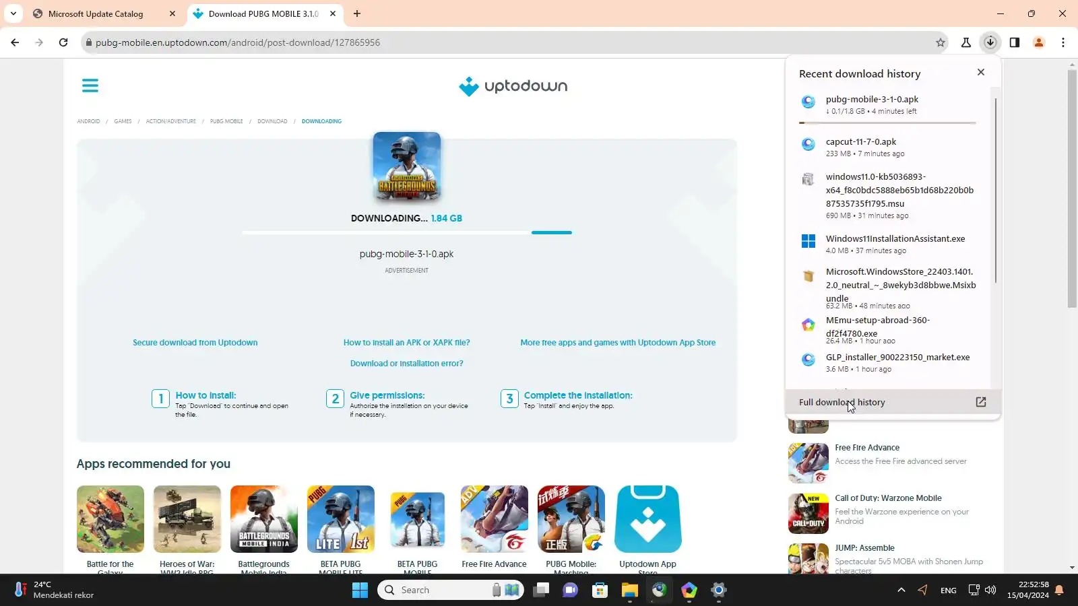Go to PUBG MOBILE breadcrumb
The height and width of the screenshot is (606, 1078).
click(x=226, y=121)
